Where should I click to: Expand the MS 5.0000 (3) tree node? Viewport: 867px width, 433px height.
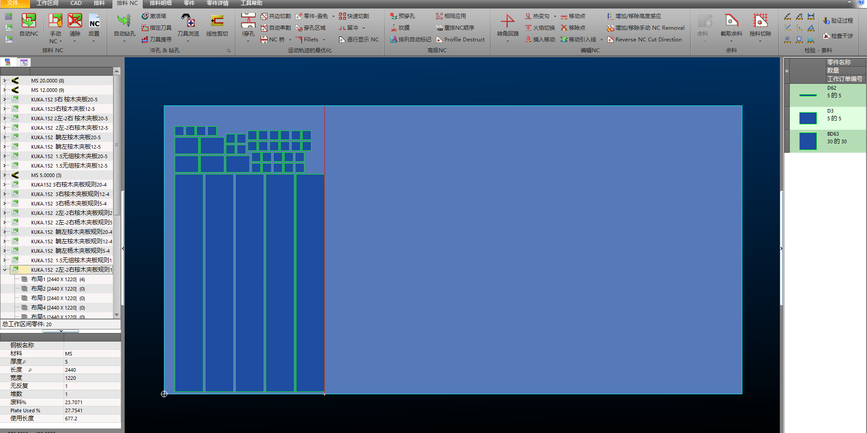5,175
